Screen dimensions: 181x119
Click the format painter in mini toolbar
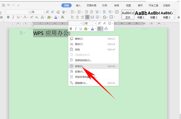tap(106, 28)
